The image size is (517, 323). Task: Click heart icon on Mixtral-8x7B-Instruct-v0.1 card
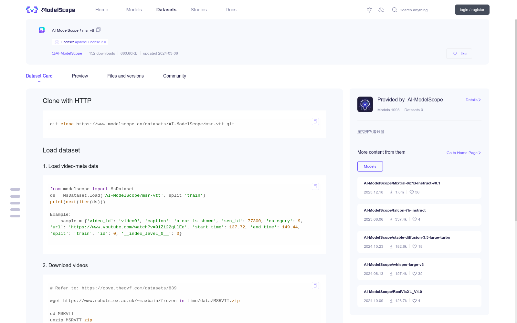point(412,192)
